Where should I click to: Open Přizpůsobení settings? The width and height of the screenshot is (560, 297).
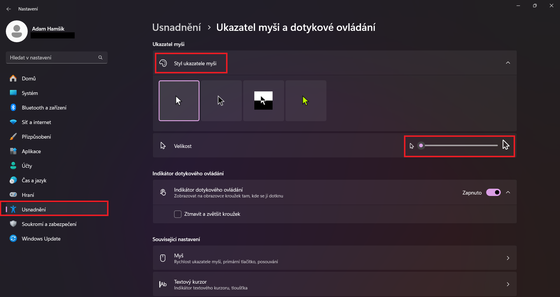click(x=36, y=137)
